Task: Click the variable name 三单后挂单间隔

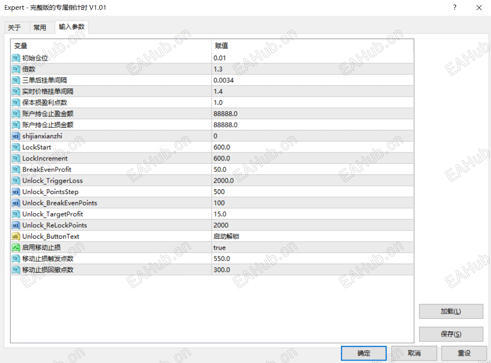Action: (45, 80)
